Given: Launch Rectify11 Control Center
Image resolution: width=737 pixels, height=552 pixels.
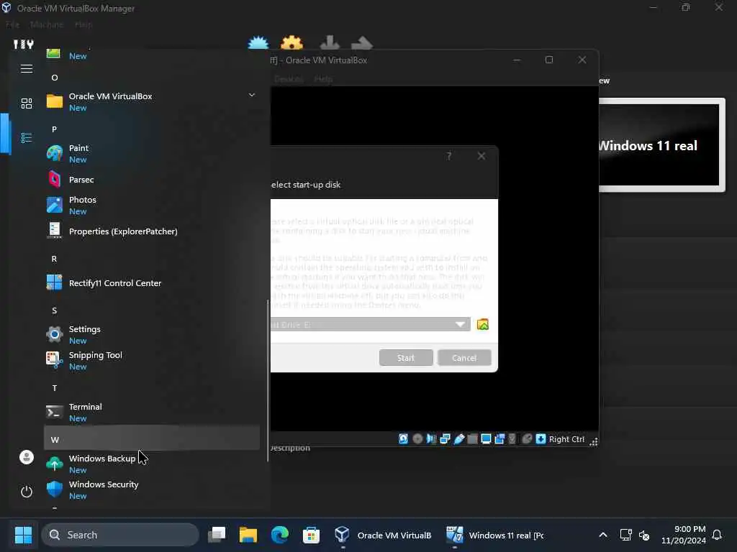Looking at the screenshot, I should 152,283.
